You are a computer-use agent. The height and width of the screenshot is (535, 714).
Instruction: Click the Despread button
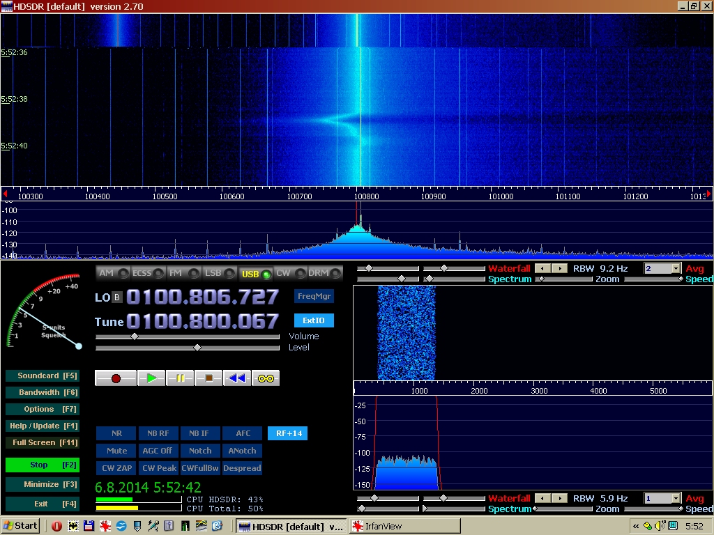(243, 468)
